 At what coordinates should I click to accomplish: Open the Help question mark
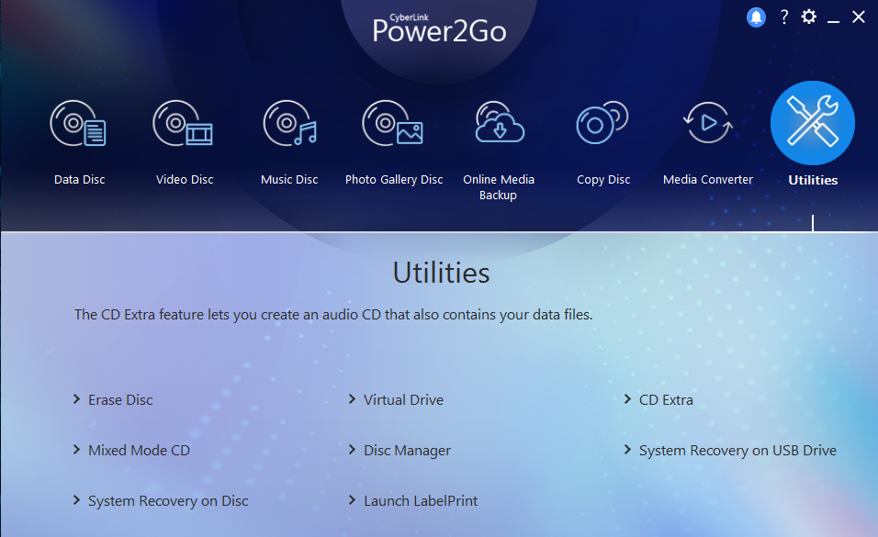(x=784, y=17)
